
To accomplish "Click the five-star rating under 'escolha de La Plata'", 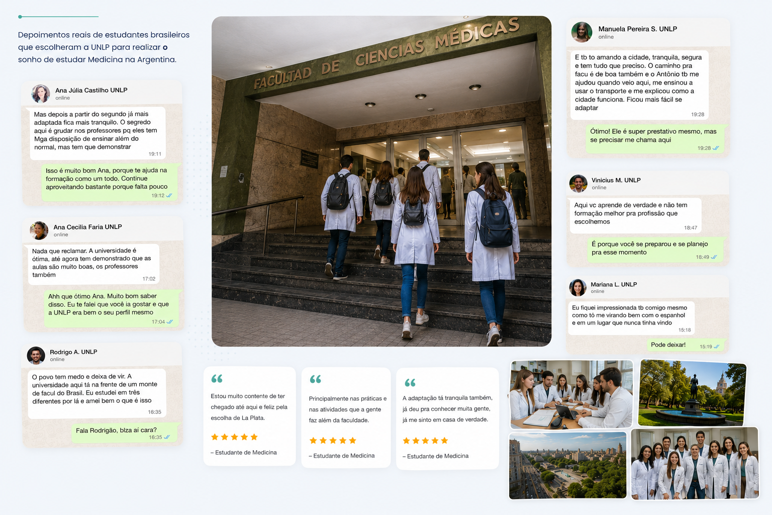I will click(234, 437).
